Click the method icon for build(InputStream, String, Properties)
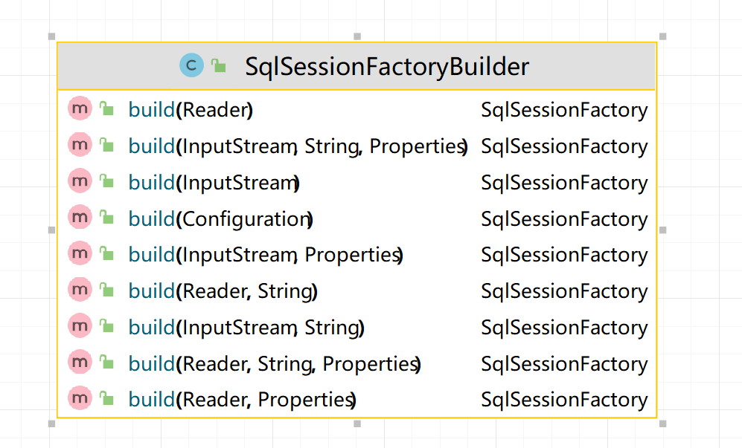The height and width of the screenshot is (448, 742). [x=79, y=146]
